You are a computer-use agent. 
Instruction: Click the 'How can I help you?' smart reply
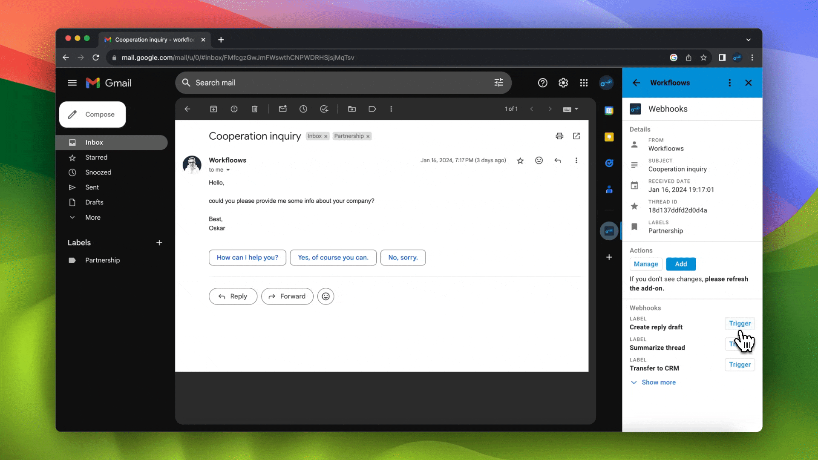coord(247,258)
